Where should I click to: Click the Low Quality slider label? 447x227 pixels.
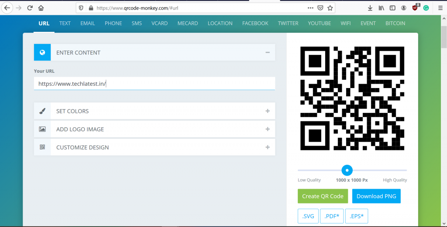309,180
